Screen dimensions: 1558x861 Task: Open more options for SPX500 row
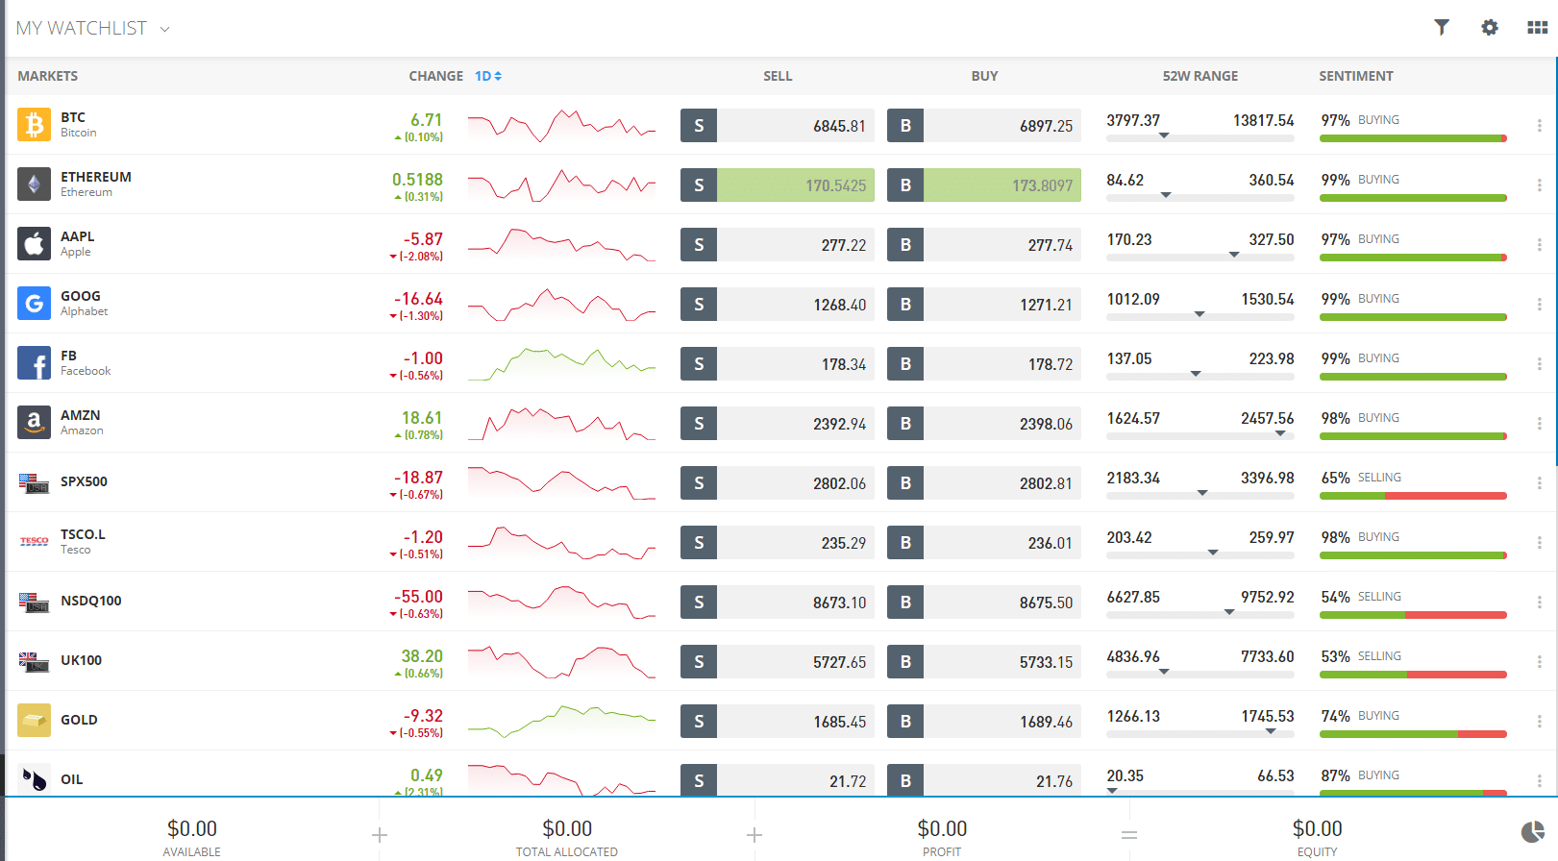coord(1539,483)
